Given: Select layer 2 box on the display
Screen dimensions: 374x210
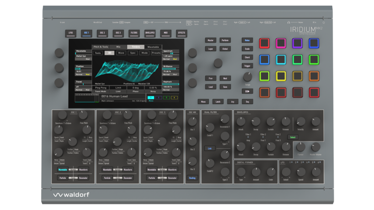Looking at the screenshot, I should point(159,98).
